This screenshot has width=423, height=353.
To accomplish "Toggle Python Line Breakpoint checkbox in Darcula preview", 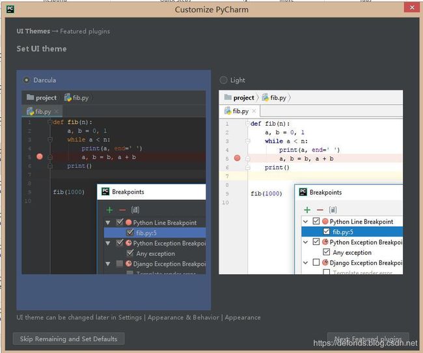I will 120,222.
